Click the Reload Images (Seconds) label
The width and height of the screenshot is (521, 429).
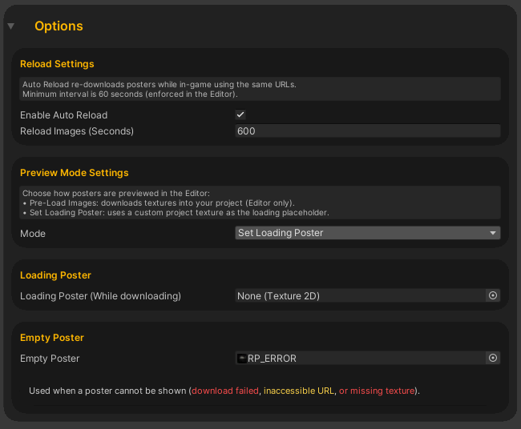point(76,130)
